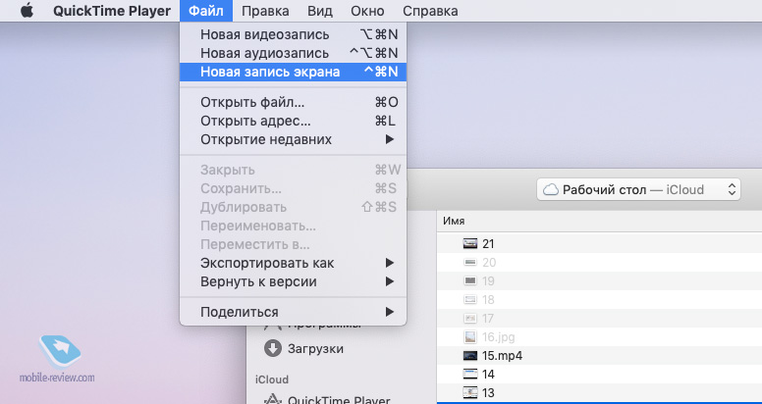Screen dimensions: 762x404
Task: Open the Apple menu
Action: (x=27, y=11)
